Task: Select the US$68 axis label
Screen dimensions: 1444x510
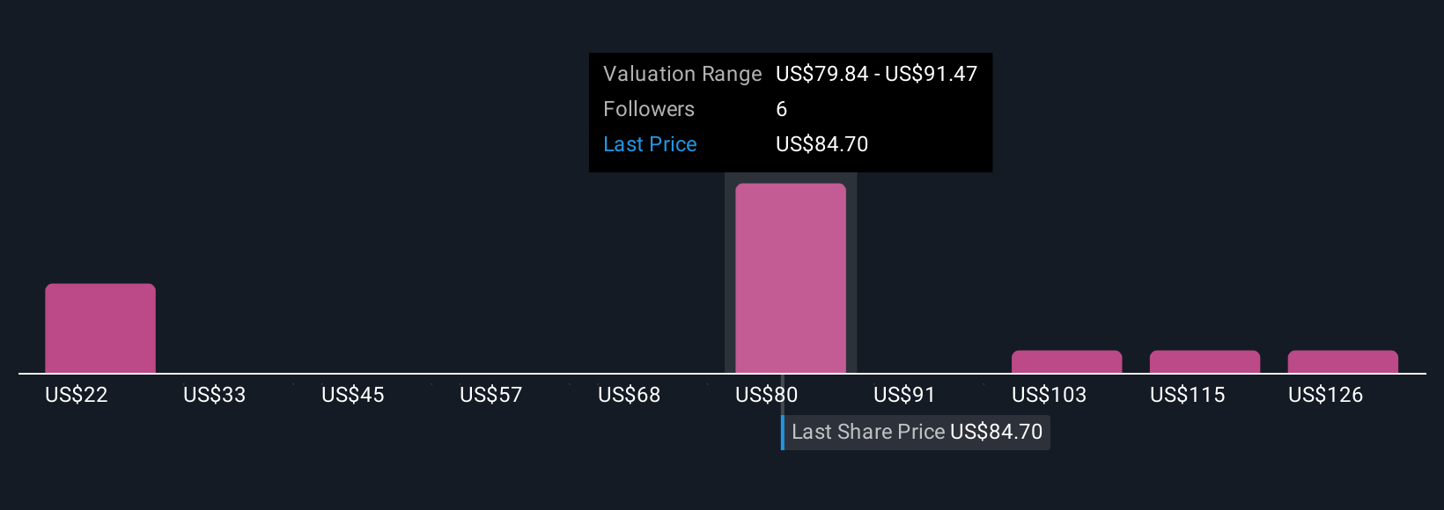Action: (630, 395)
